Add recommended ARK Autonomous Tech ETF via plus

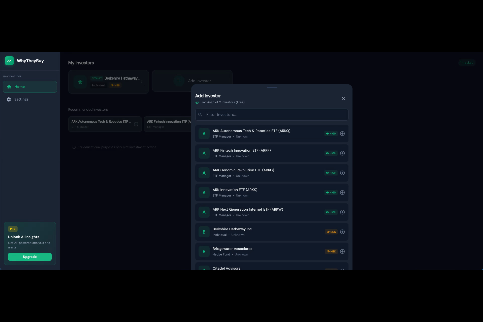(x=136, y=124)
